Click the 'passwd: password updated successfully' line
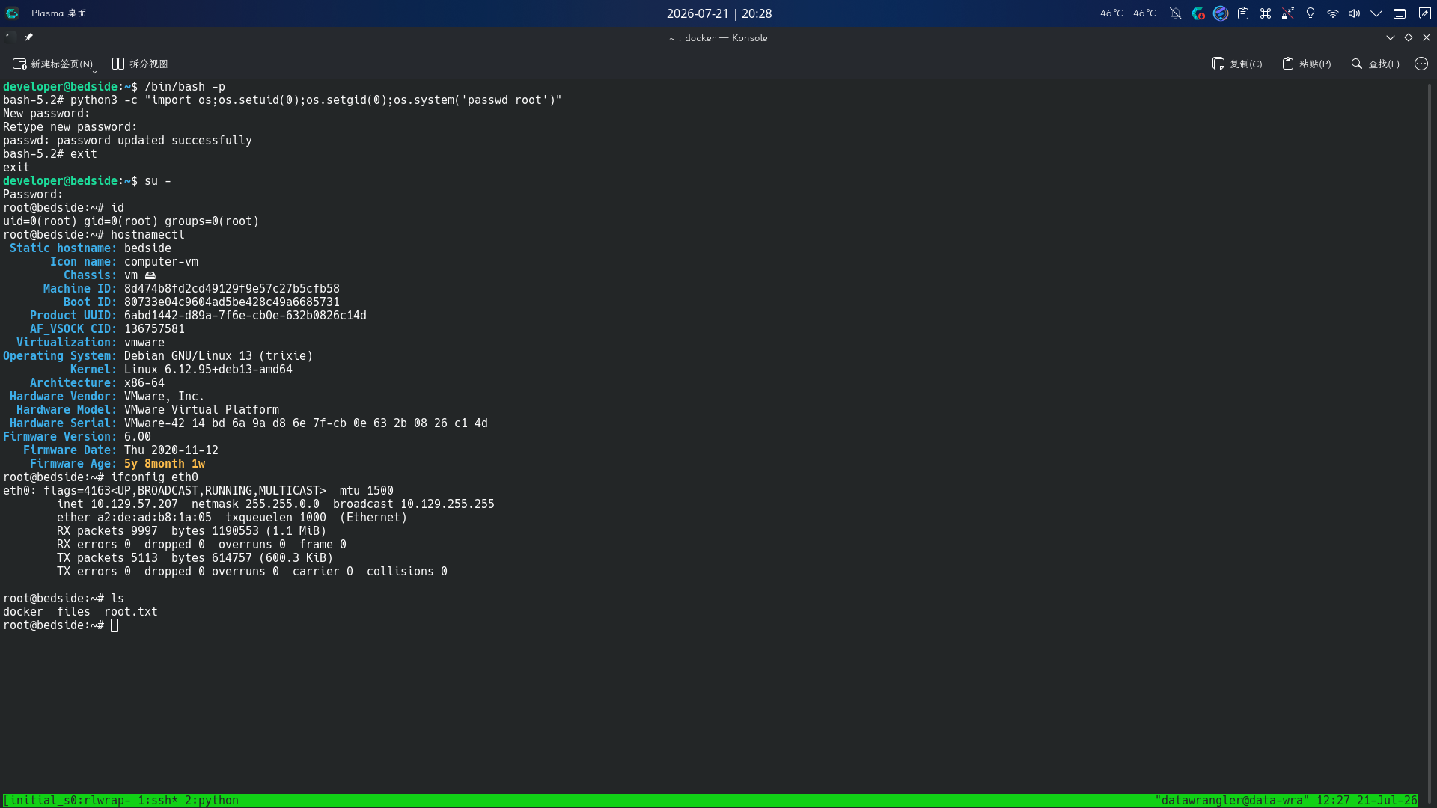 [127, 141]
